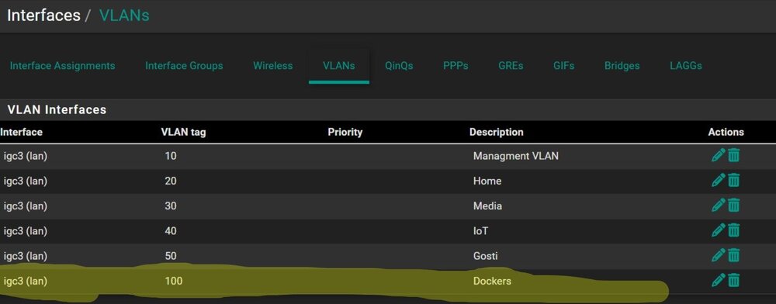Open the LAGGs tab

pos(686,66)
